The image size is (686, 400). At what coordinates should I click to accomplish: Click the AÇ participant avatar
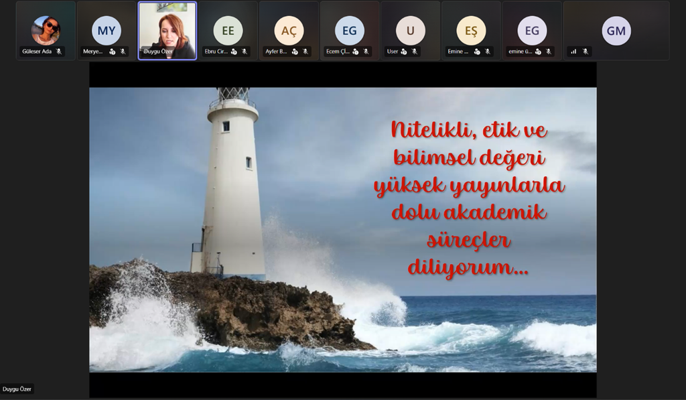tap(289, 30)
